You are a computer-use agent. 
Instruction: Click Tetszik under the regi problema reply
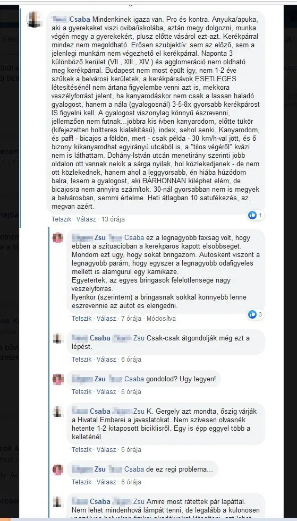[x=81, y=482]
